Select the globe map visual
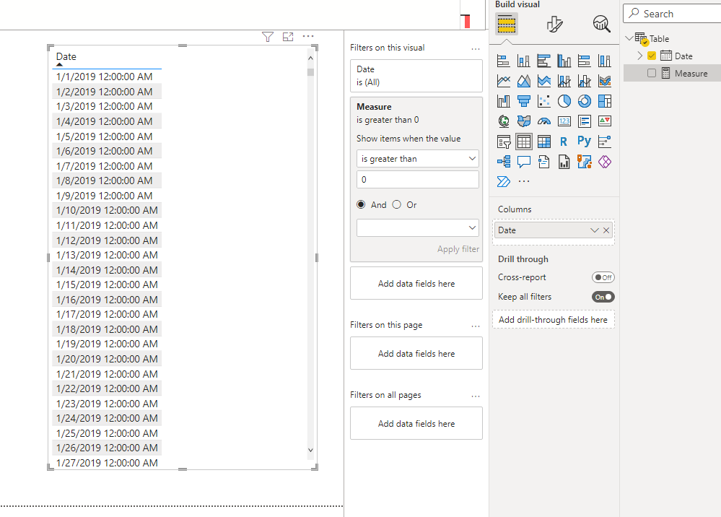Image resolution: width=721 pixels, height=517 pixels. point(504,121)
